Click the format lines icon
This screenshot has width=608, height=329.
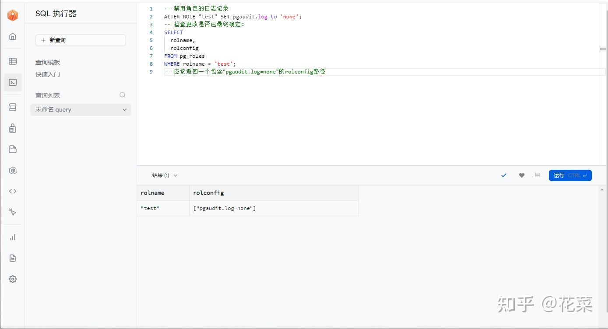pyautogui.click(x=538, y=175)
